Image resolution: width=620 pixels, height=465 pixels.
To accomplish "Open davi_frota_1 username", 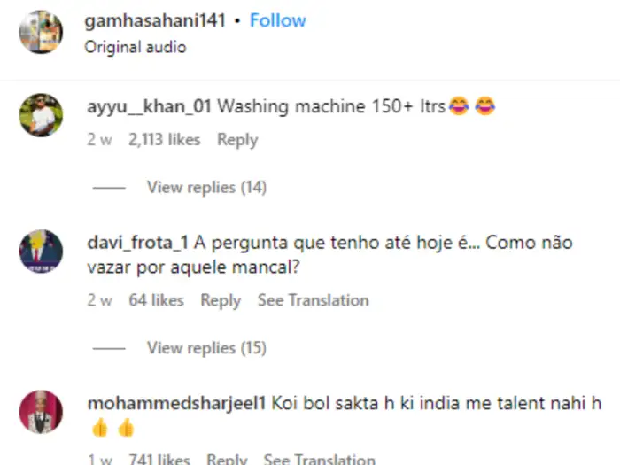I will tap(137, 243).
